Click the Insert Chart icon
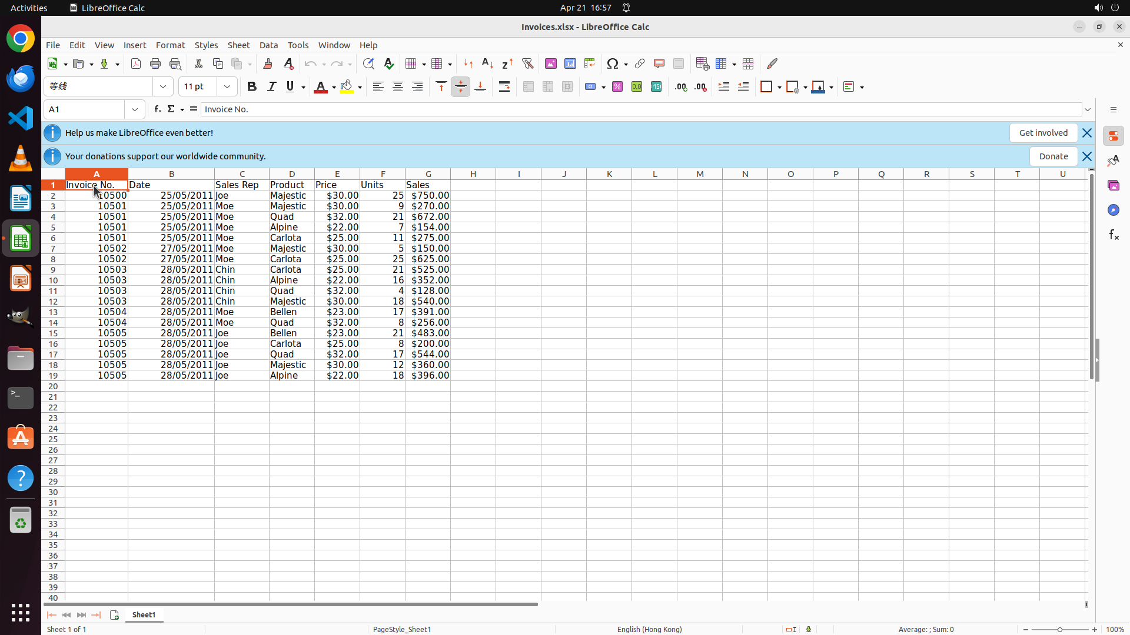1130x635 pixels. tap(570, 63)
